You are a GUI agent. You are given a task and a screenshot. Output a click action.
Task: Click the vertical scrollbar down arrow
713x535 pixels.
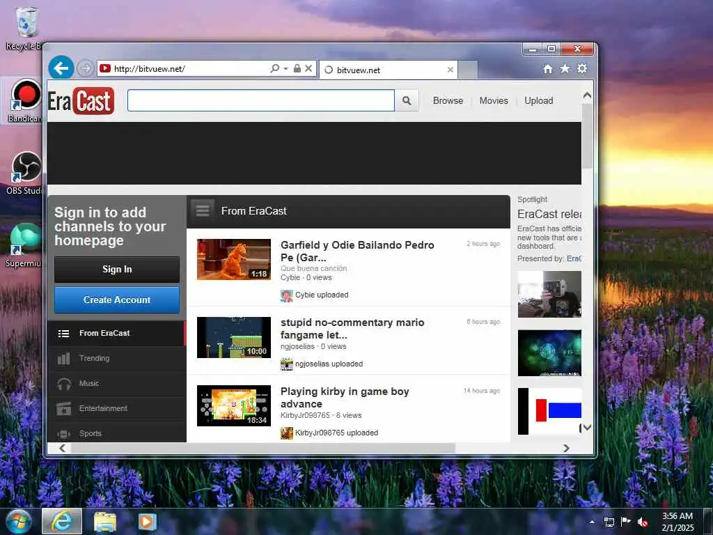pyautogui.click(x=587, y=428)
